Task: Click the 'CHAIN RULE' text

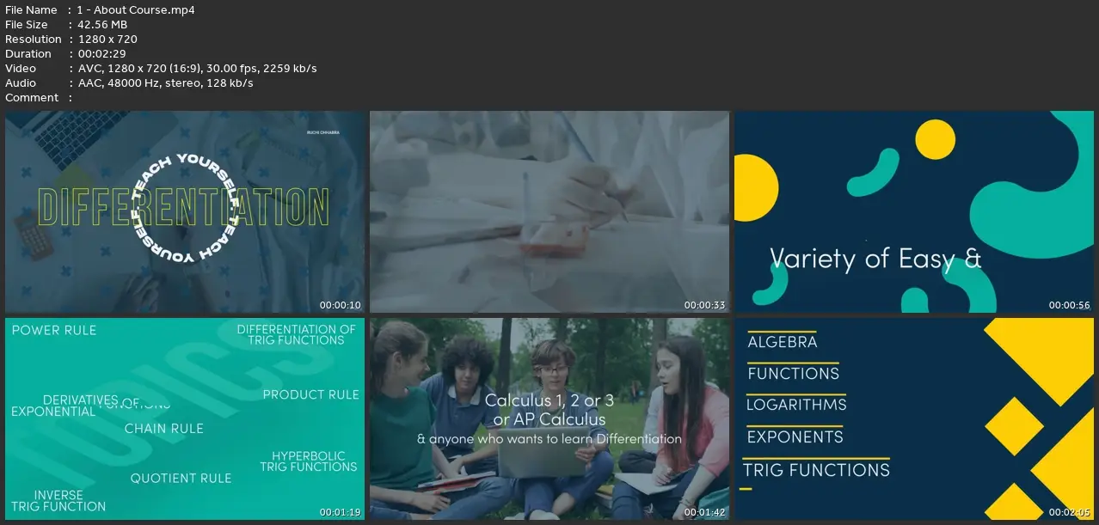Action: tap(164, 428)
